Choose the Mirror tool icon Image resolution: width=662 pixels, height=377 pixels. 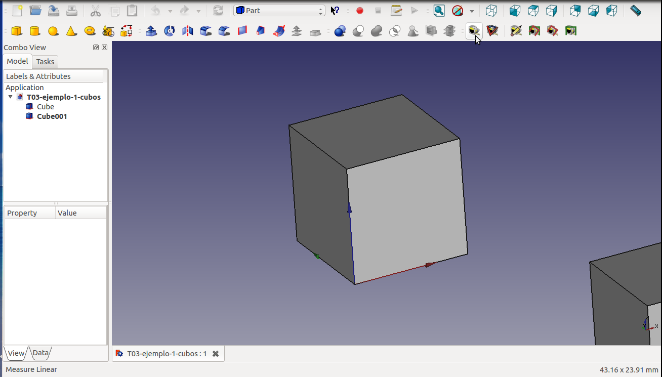188,31
